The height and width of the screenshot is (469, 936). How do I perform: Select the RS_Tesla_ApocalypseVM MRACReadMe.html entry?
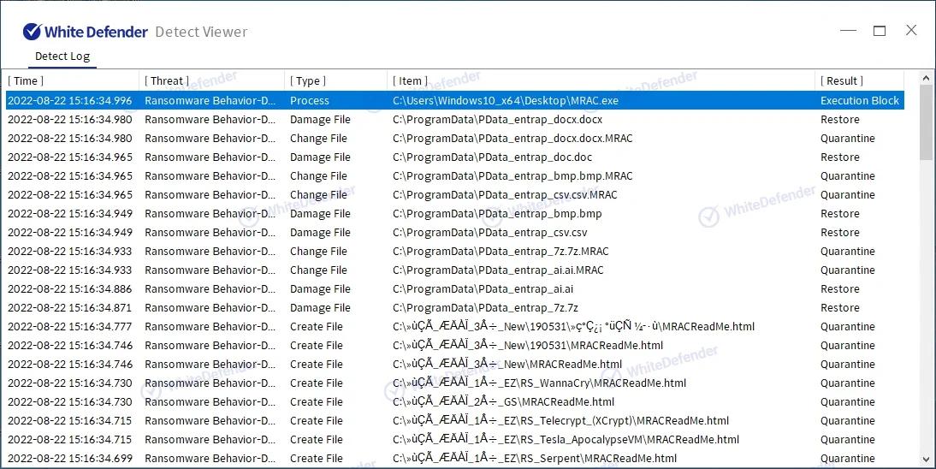pyautogui.click(x=566, y=440)
